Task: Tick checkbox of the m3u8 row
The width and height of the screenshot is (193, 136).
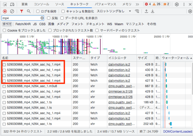Action: pyautogui.click(x=4, y=86)
